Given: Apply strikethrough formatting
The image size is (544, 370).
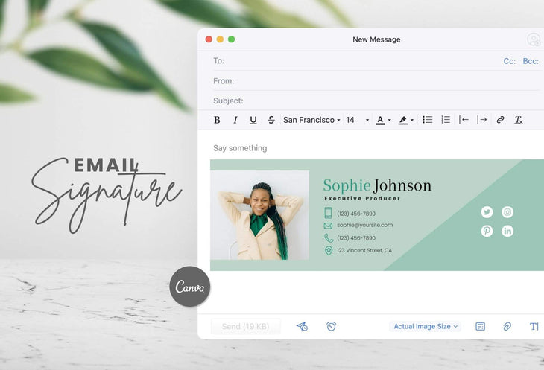Looking at the screenshot, I should [x=271, y=120].
